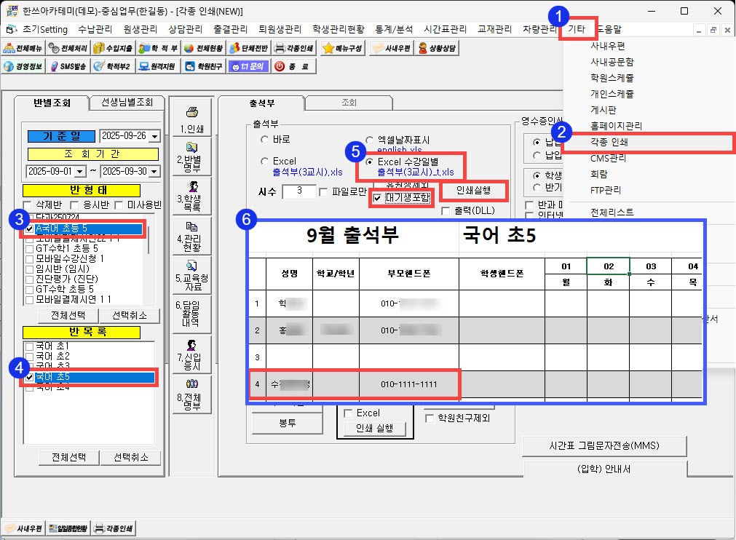
Task: Click the 메뉴구성 star icon
Action: point(342,48)
